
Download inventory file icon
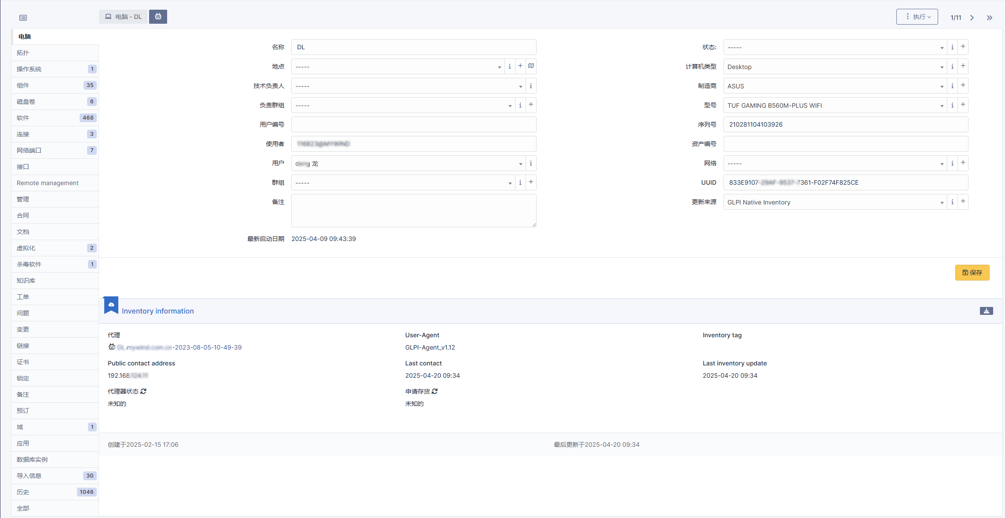[987, 311]
